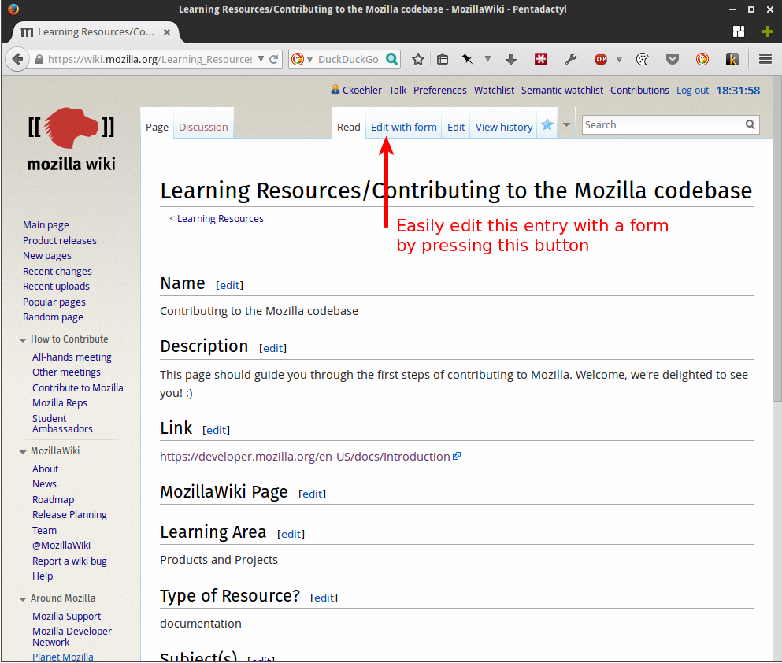Click the Firefox icon in title bar

(13, 9)
